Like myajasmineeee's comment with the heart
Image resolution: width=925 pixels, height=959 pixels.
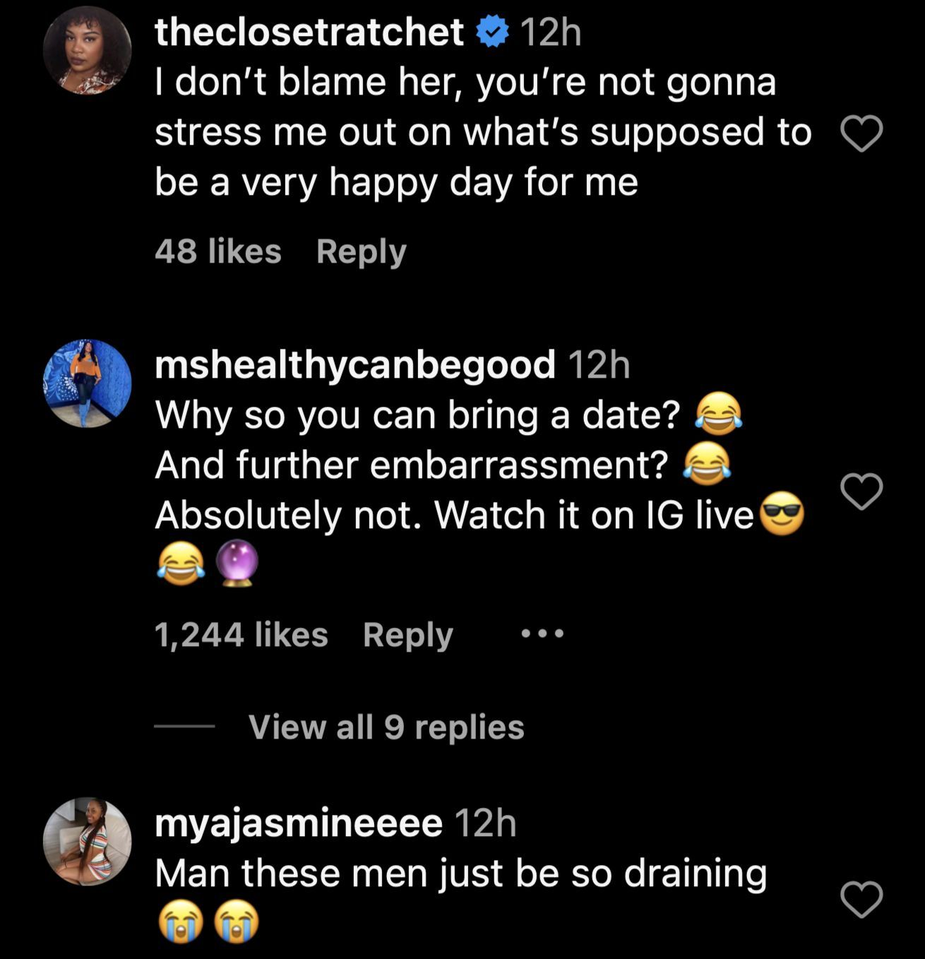pos(861,900)
